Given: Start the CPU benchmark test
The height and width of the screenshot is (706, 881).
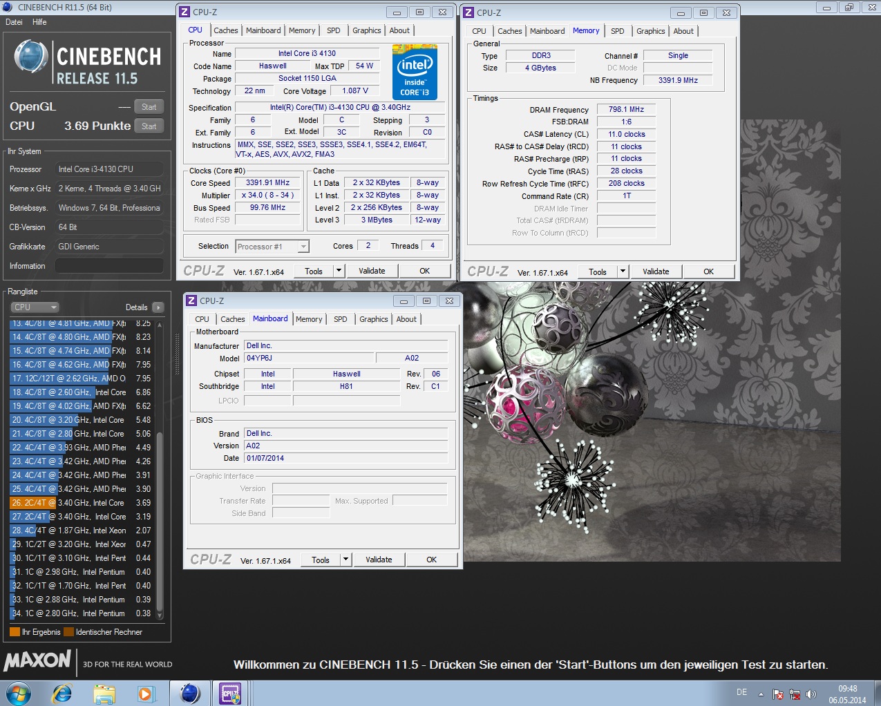Looking at the screenshot, I should coord(149,126).
